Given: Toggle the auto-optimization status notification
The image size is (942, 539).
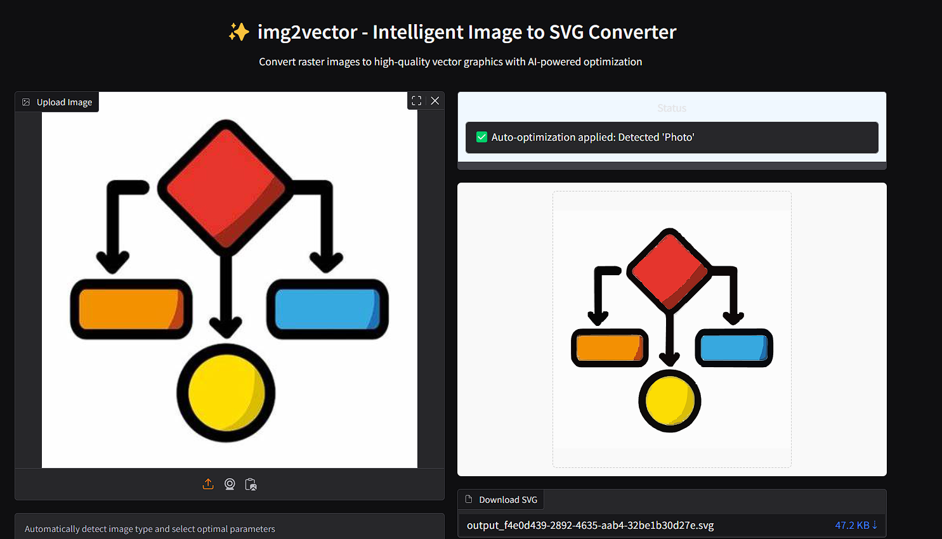Looking at the screenshot, I should [672, 137].
